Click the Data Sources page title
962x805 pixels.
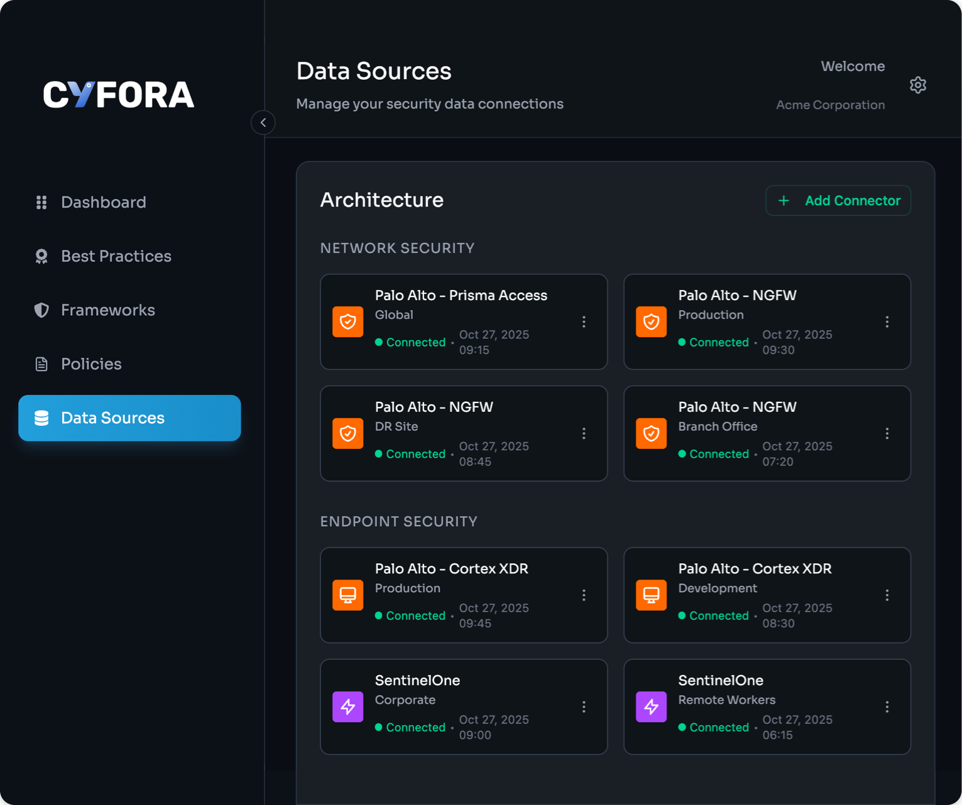coord(374,71)
